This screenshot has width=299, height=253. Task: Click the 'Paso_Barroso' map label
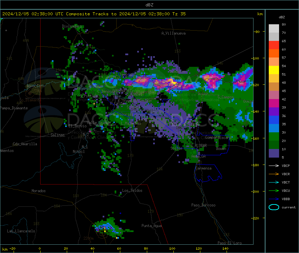pyautogui.click(x=203, y=205)
